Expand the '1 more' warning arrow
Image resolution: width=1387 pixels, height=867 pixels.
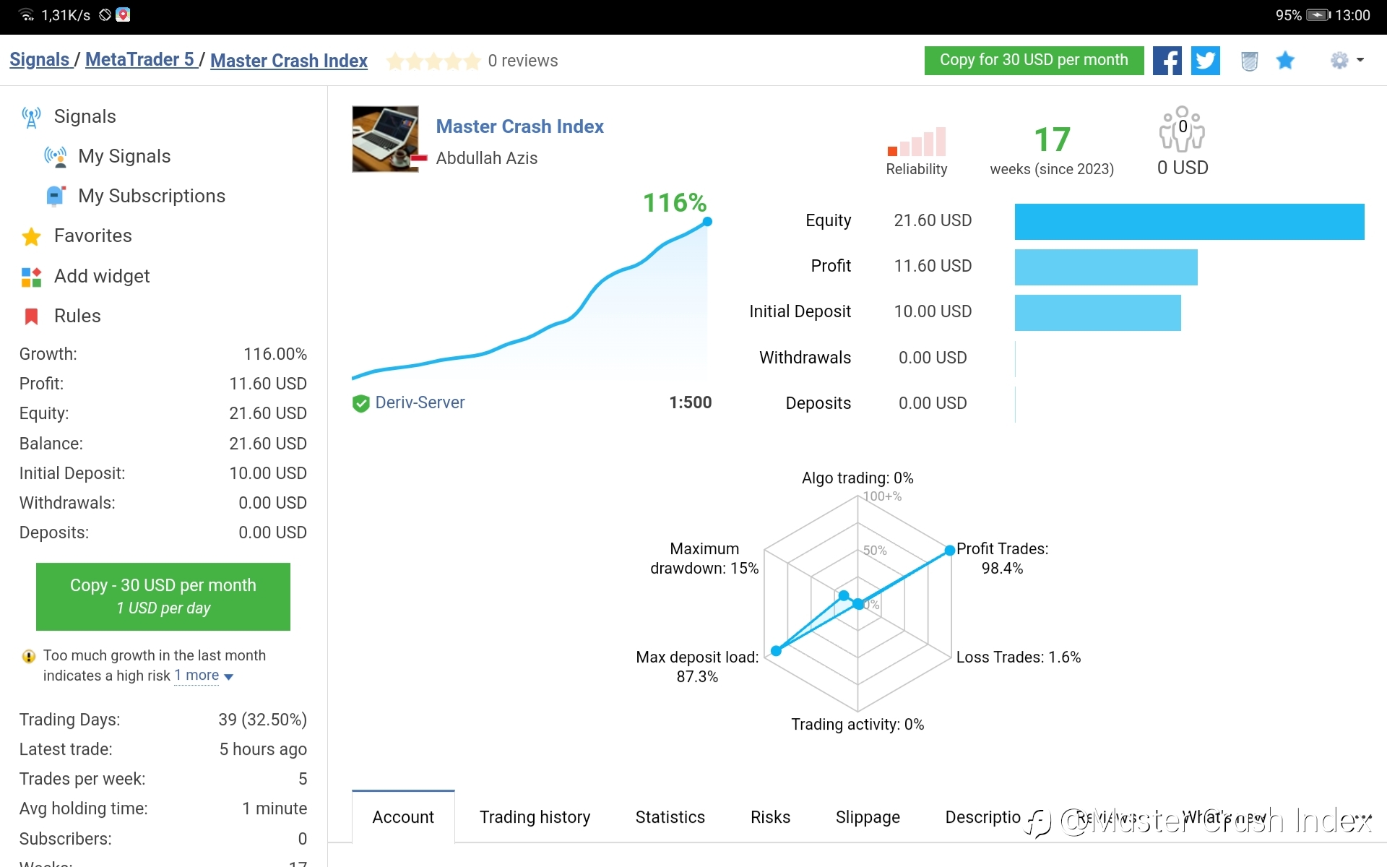[x=229, y=677]
